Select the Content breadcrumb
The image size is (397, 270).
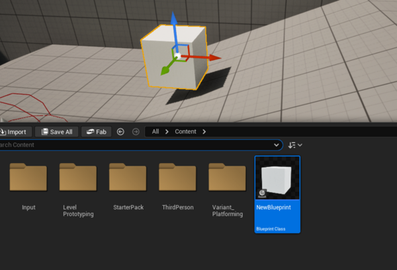click(x=185, y=131)
